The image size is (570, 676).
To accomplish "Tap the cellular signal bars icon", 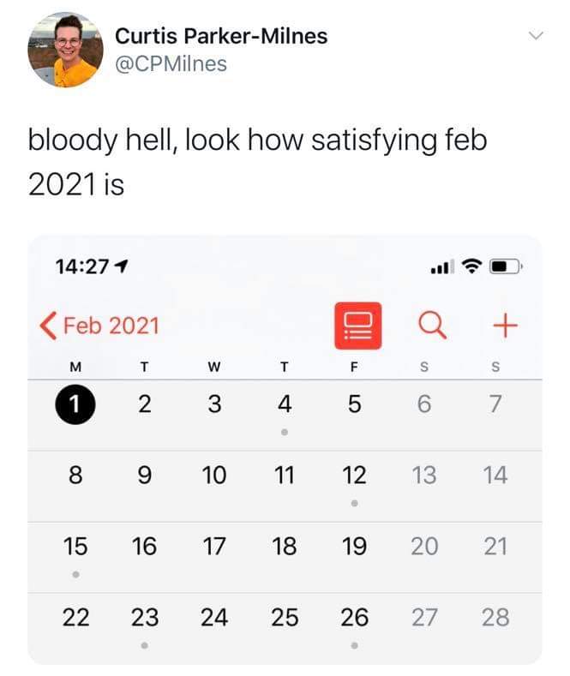I will pos(442,267).
